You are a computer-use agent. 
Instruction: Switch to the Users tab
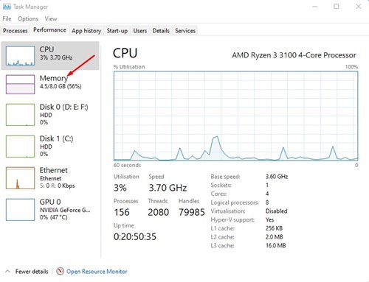140,31
